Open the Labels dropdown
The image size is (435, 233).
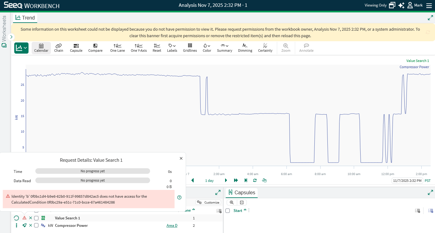click(x=172, y=48)
